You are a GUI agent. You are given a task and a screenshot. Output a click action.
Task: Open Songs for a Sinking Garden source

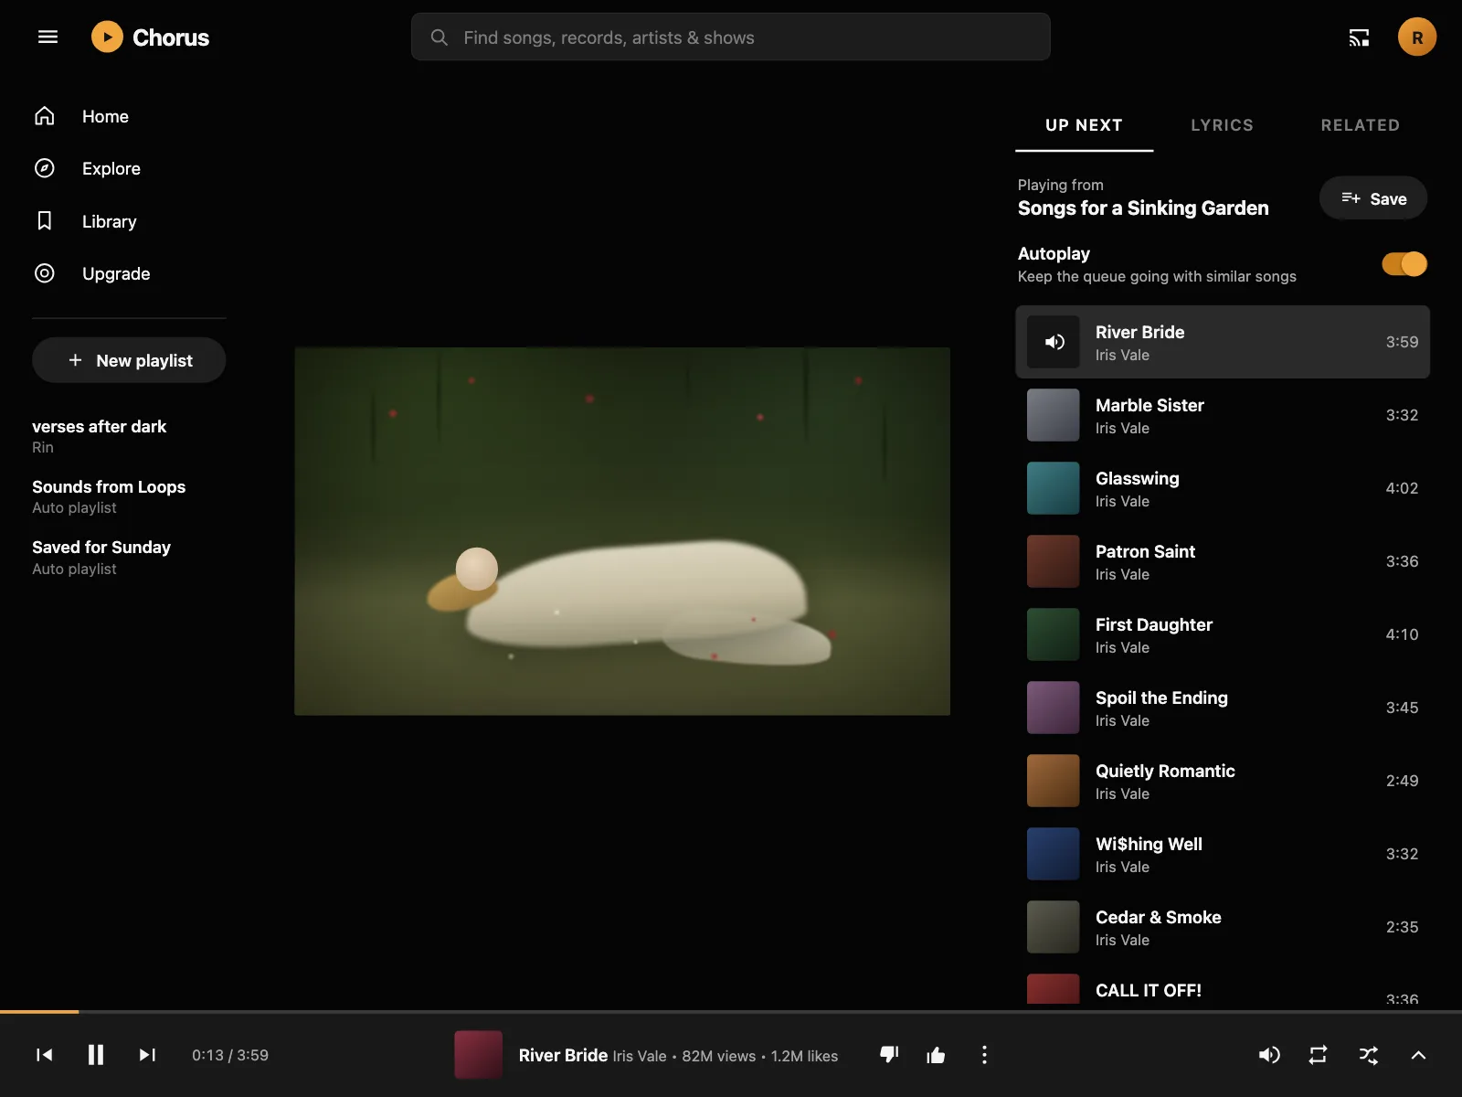tap(1143, 208)
